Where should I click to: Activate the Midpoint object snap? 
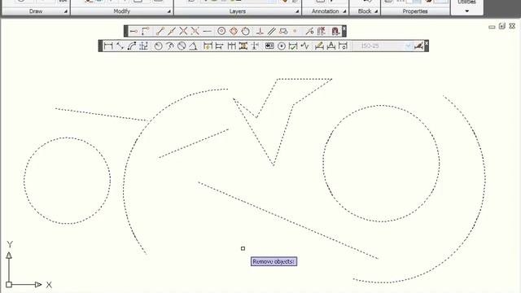[x=172, y=31]
